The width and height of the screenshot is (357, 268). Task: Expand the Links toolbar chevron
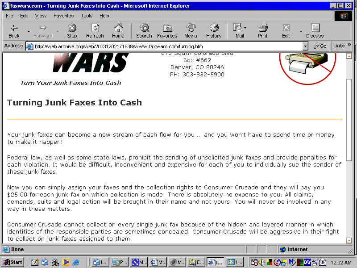pos(349,45)
